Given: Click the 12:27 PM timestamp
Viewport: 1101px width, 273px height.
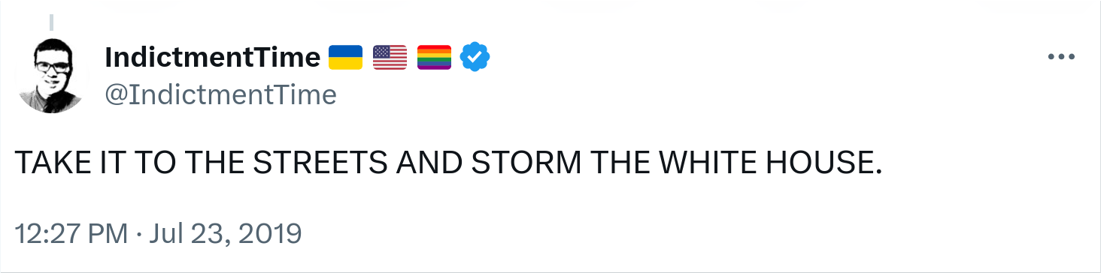Looking at the screenshot, I should [71, 234].
